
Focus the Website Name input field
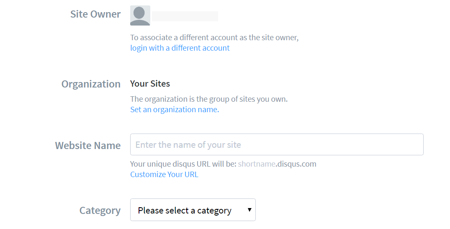click(276, 144)
